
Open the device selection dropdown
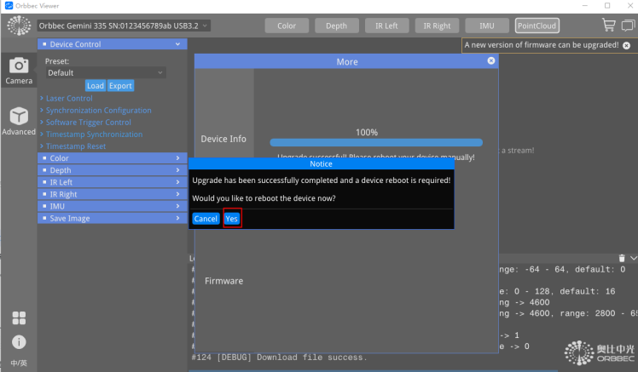tap(125, 26)
